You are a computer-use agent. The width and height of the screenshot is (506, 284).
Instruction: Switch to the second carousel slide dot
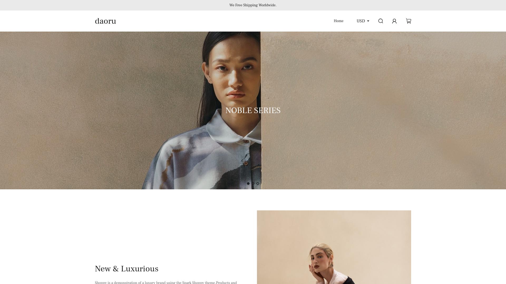point(253,184)
